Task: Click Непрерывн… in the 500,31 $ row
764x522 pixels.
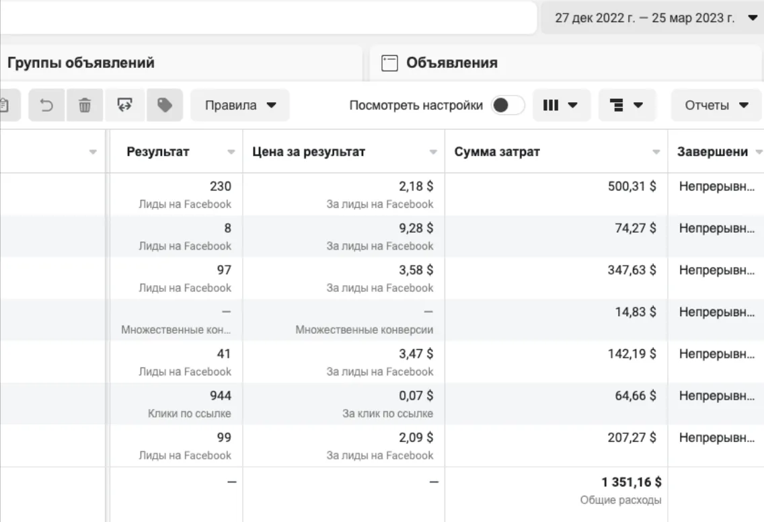Action: [x=716, y=186]
